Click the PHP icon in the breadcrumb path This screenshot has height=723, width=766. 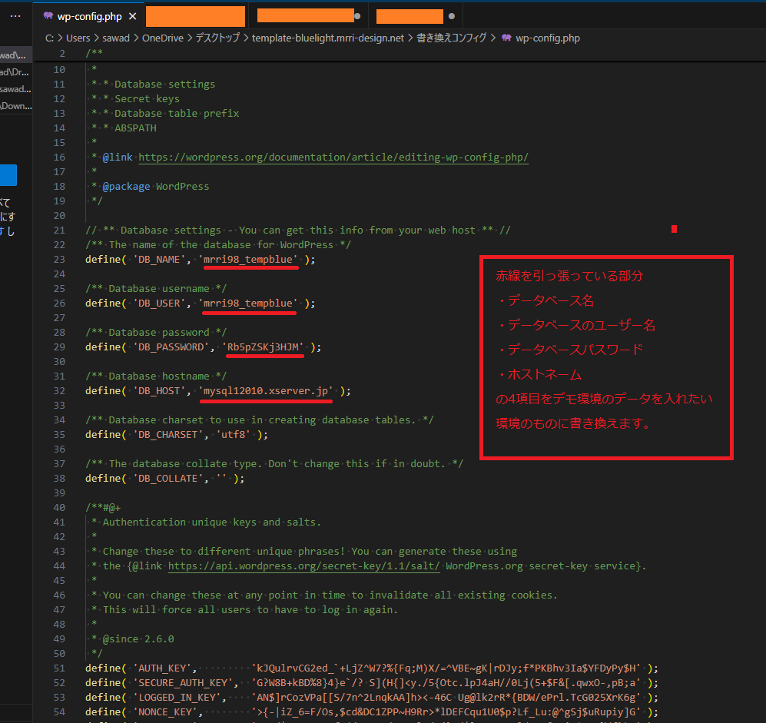point(506,38)
